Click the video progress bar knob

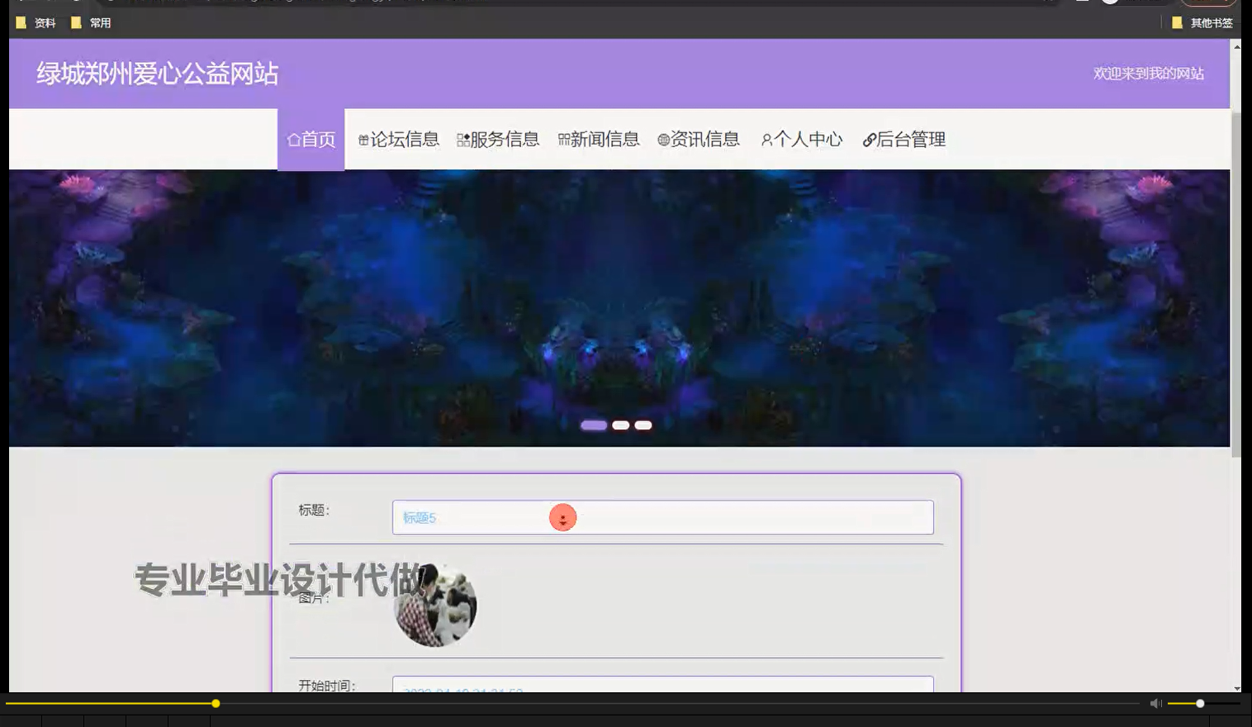pos(216,703)
